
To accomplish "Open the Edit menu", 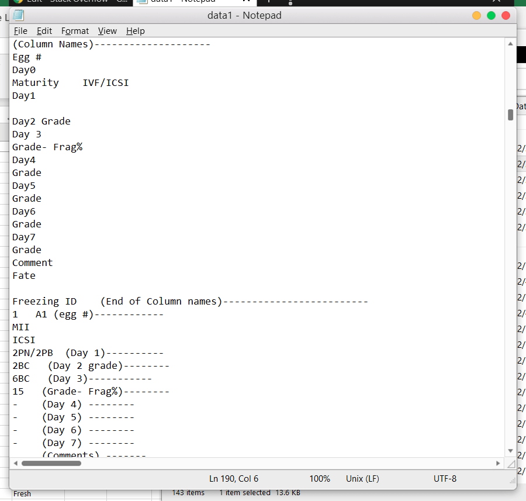I will coord(44,30).
